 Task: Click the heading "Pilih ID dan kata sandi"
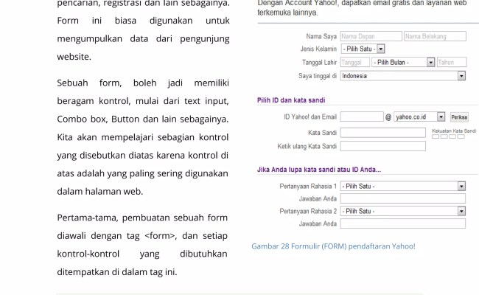291,100
